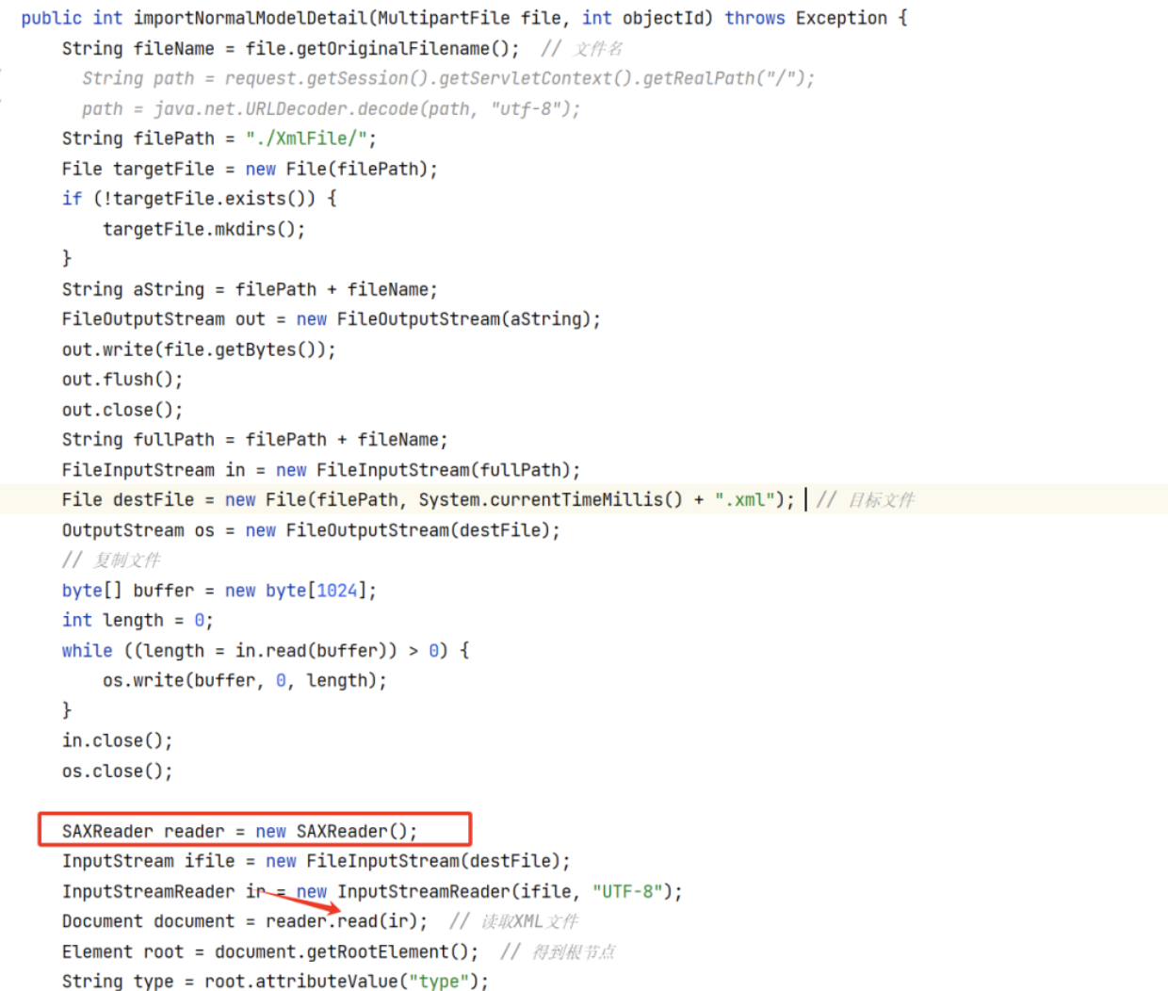Click the comment "// 读取XML文件"
The height and width of the screenshot is (991, 1168).
[x=514, y=922]
